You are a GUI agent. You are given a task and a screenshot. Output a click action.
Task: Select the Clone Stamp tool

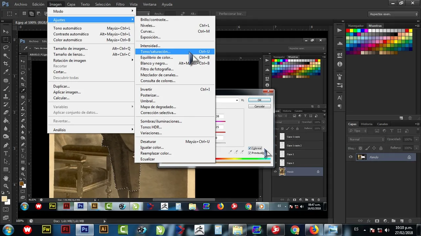coord(6,96)
